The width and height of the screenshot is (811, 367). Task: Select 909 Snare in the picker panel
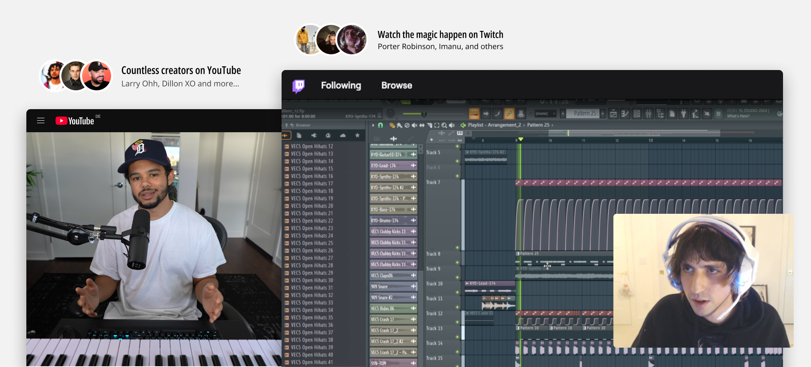(x=394, y=287)
